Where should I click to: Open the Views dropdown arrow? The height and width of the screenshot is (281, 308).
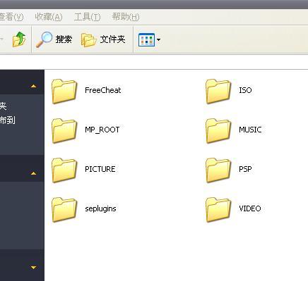pyautogui.click(x=158, y=39)
